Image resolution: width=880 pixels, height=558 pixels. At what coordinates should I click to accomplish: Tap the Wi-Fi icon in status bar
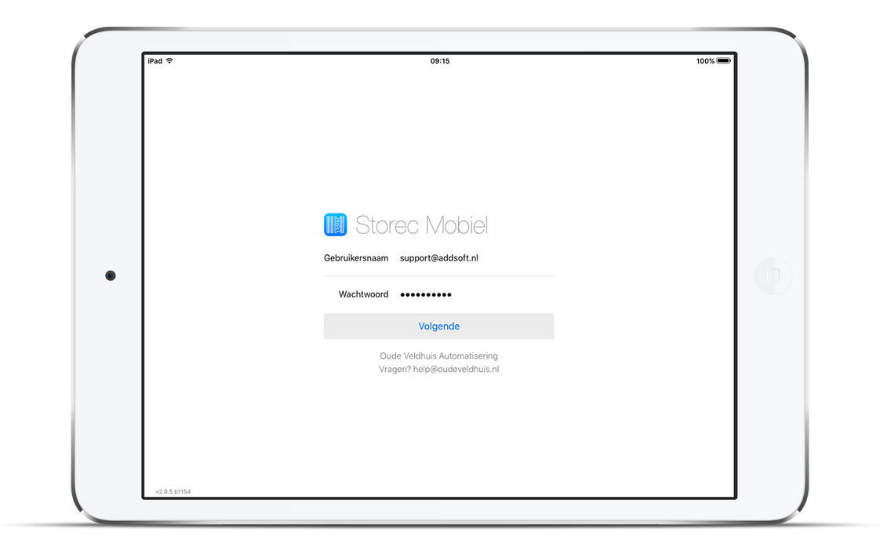(169, 60)
